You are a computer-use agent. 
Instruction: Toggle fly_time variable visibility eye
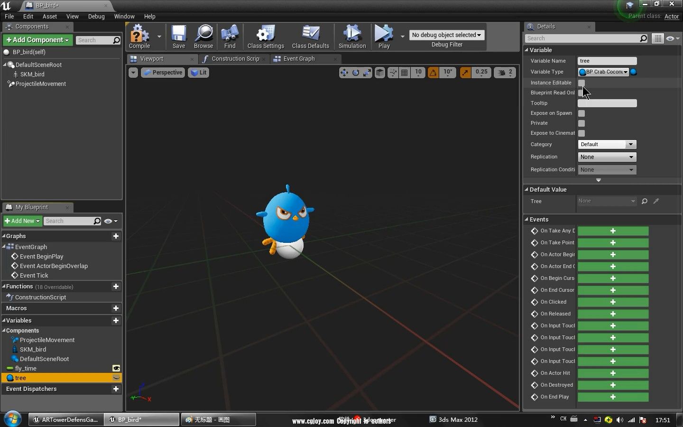click(116, 368)
